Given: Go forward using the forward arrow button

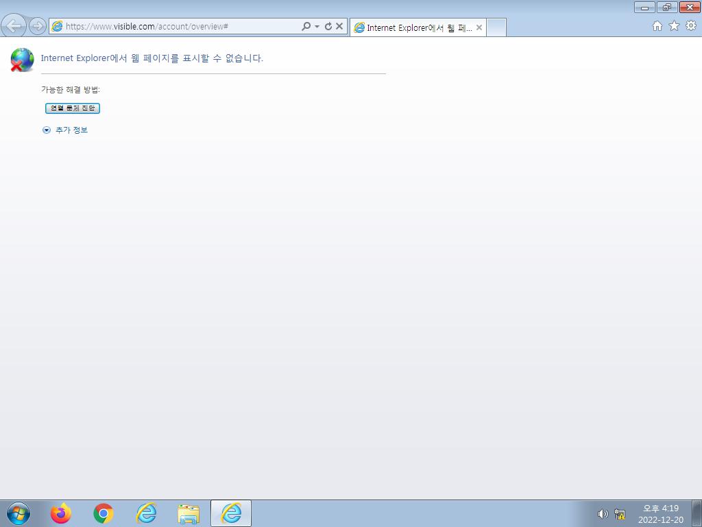Looking at the screenshot, I should pyautogui.click(x=38, y=26).
